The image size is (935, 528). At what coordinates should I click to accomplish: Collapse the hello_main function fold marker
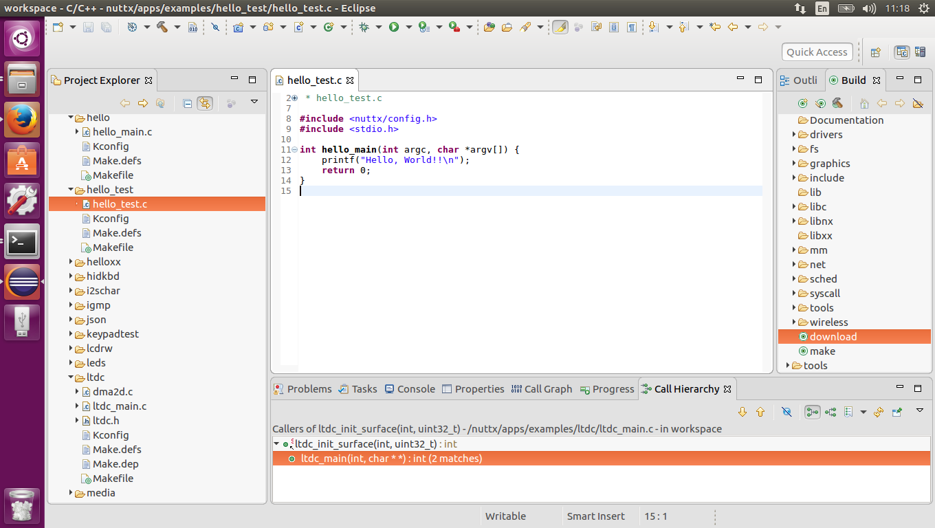point(294,150)
